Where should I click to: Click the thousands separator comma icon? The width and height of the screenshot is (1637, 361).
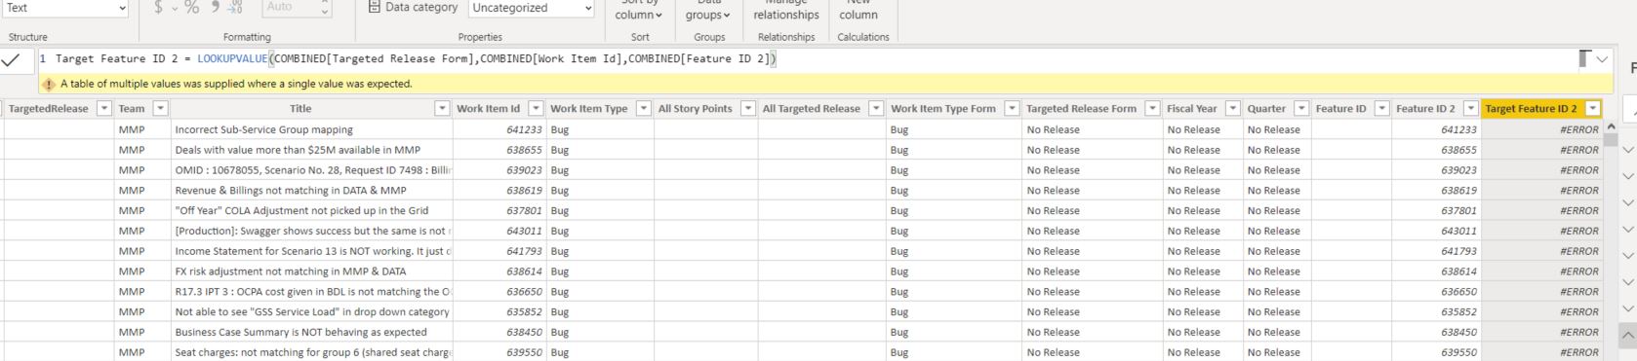216,7
